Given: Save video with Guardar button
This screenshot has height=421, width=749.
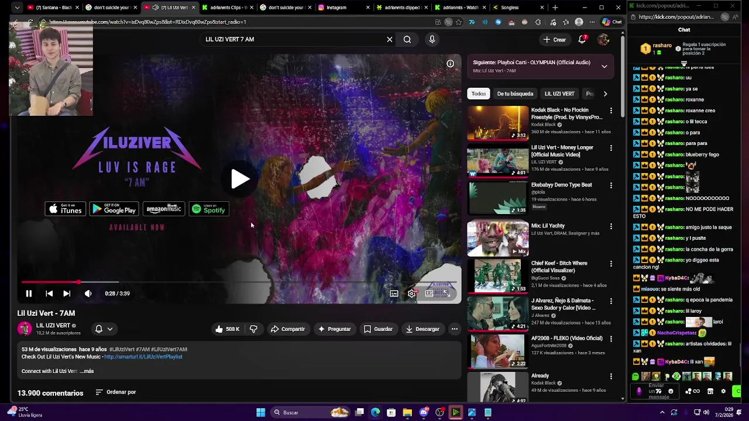Looking at the screenshot, I should click(x=378, y=329).
